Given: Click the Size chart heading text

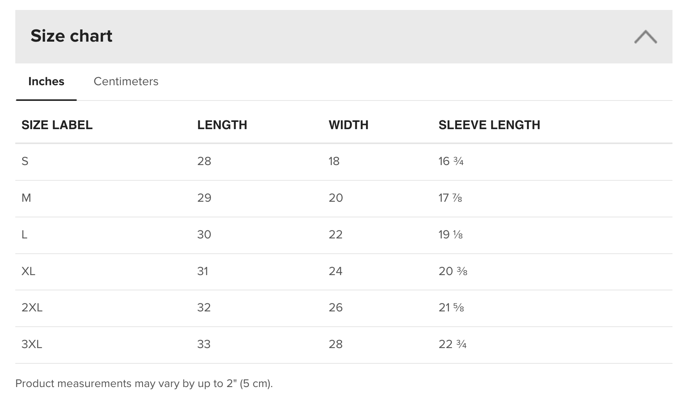Looking at the screenshot, I should tap(71, 36).
